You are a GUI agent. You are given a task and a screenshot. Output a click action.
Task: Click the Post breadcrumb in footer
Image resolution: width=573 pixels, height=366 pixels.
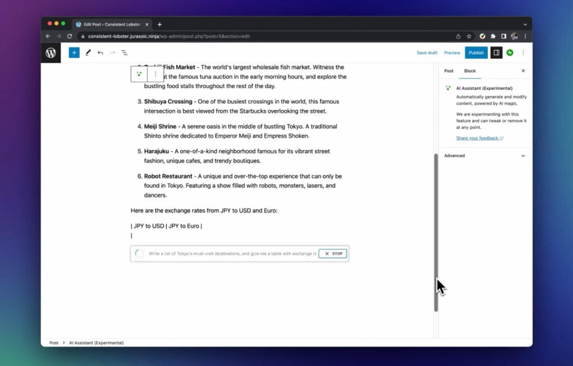[x=54, y=343]
